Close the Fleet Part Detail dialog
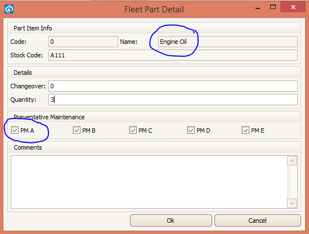The height and width of the screenshot is (234, 309). (293, 7)
